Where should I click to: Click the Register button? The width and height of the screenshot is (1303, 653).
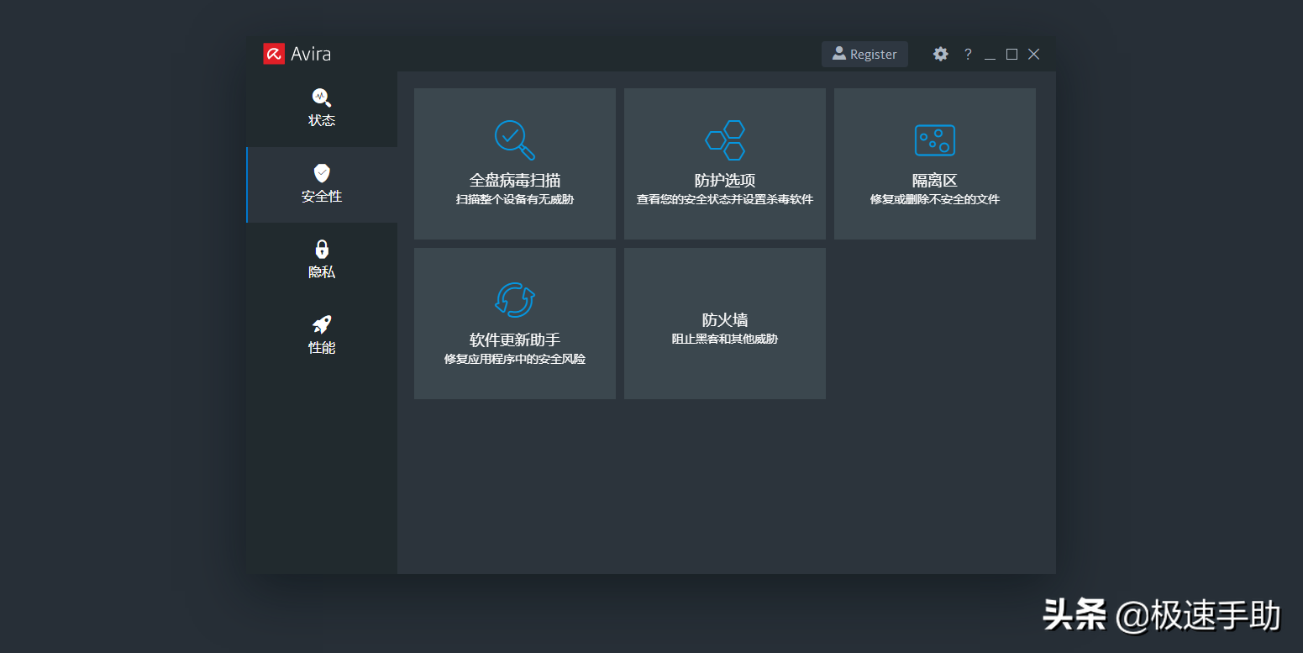pyautogui.click(x=864, y=54)
